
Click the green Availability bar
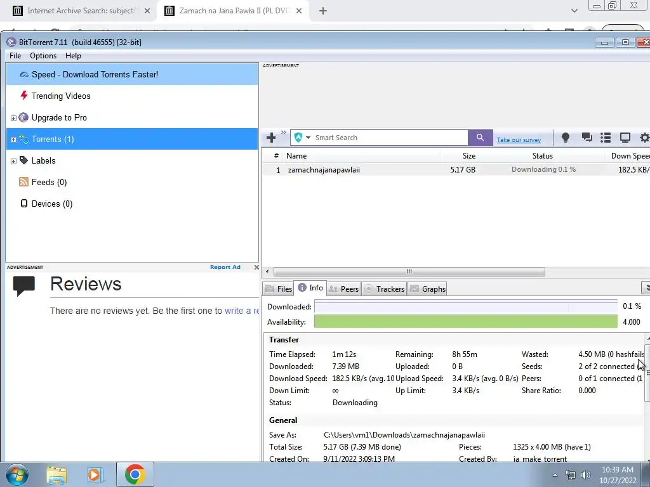coord(465,321)
